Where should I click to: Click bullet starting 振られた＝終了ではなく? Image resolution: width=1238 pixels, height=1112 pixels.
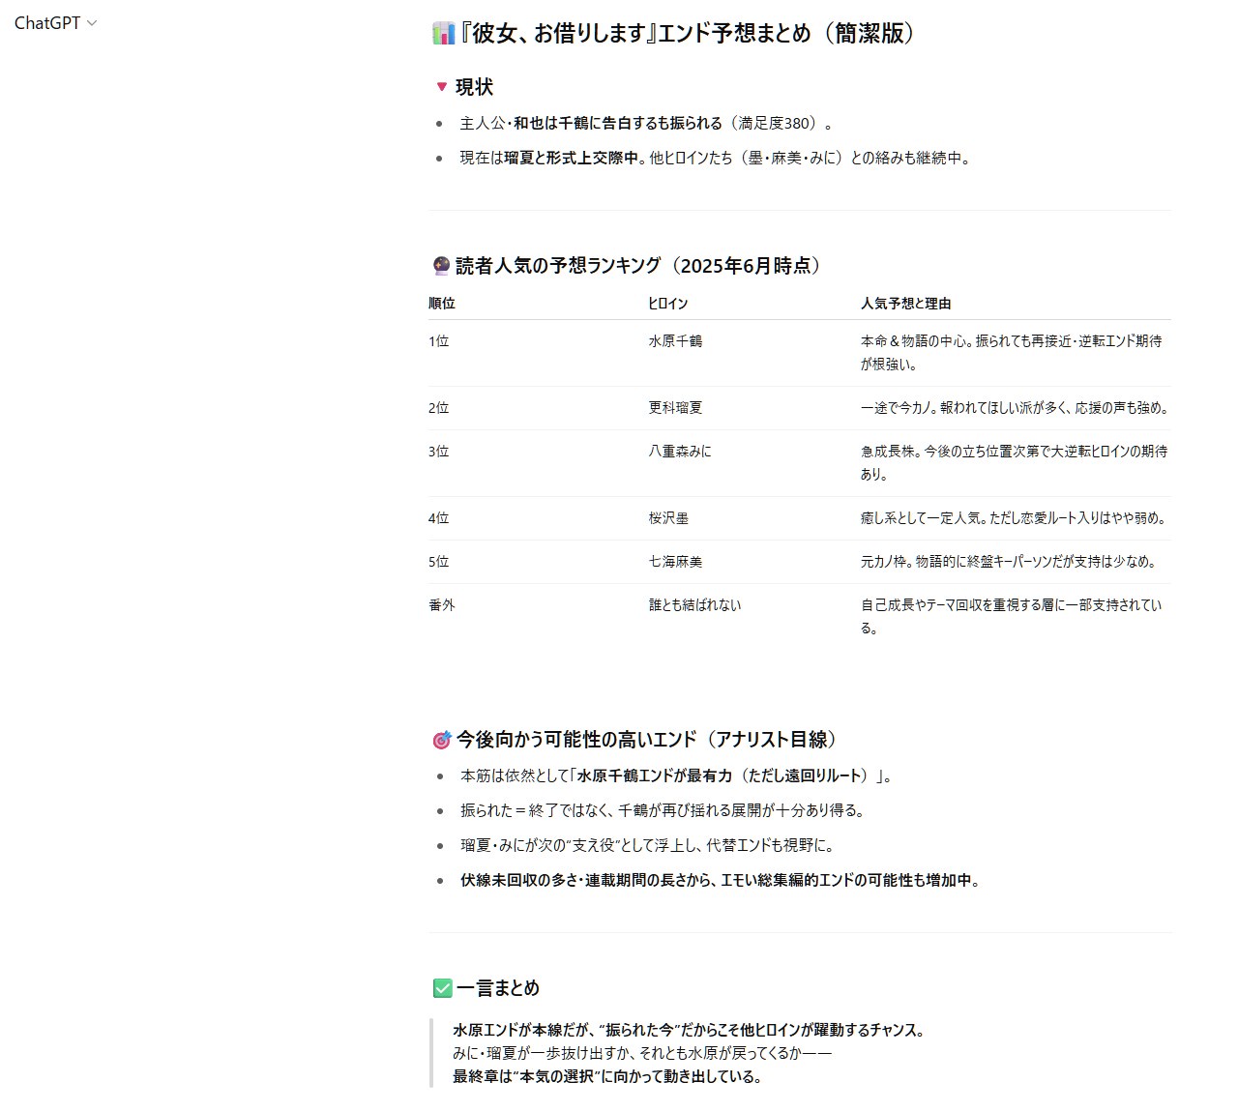pyautogui.click(x=663, y=811)
